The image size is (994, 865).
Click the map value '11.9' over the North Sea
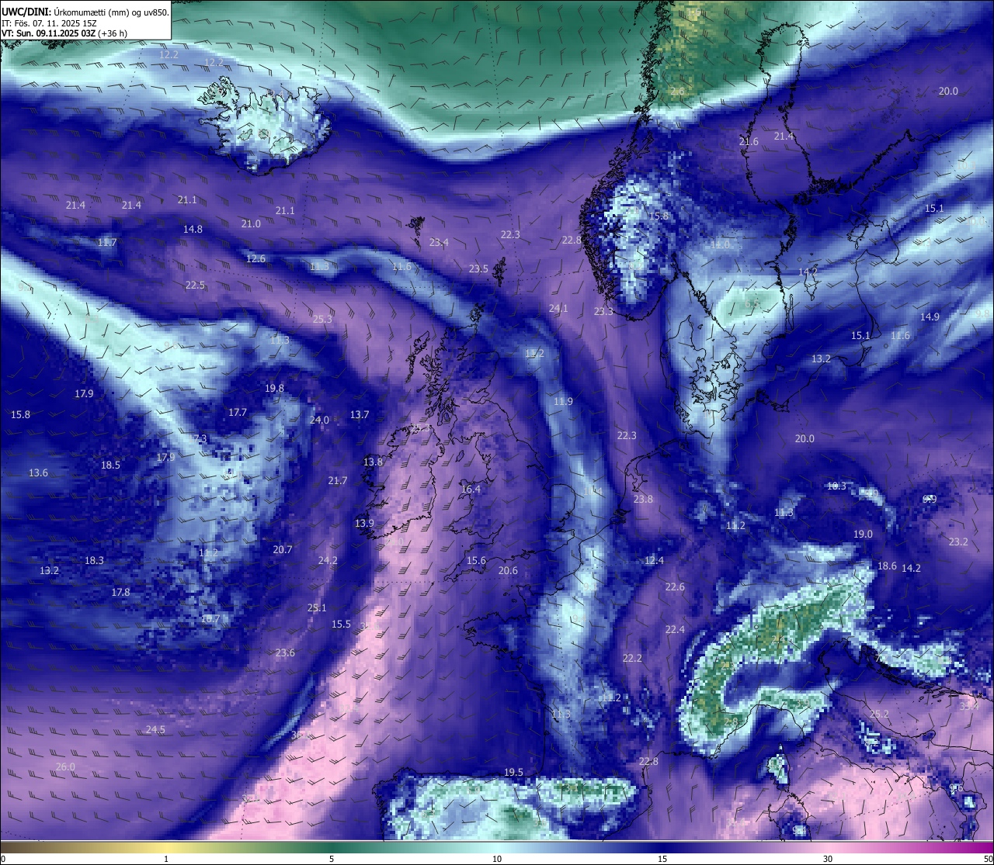point(563,401)
